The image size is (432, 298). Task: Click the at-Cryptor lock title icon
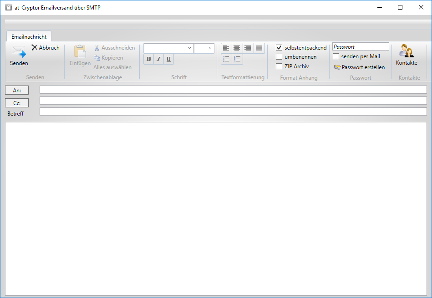coord(9,7)
